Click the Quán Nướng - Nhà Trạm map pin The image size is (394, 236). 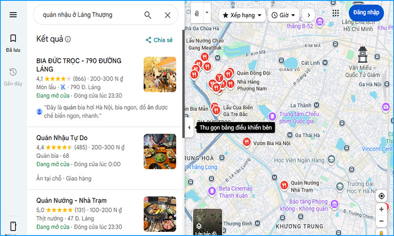(284, 186)
